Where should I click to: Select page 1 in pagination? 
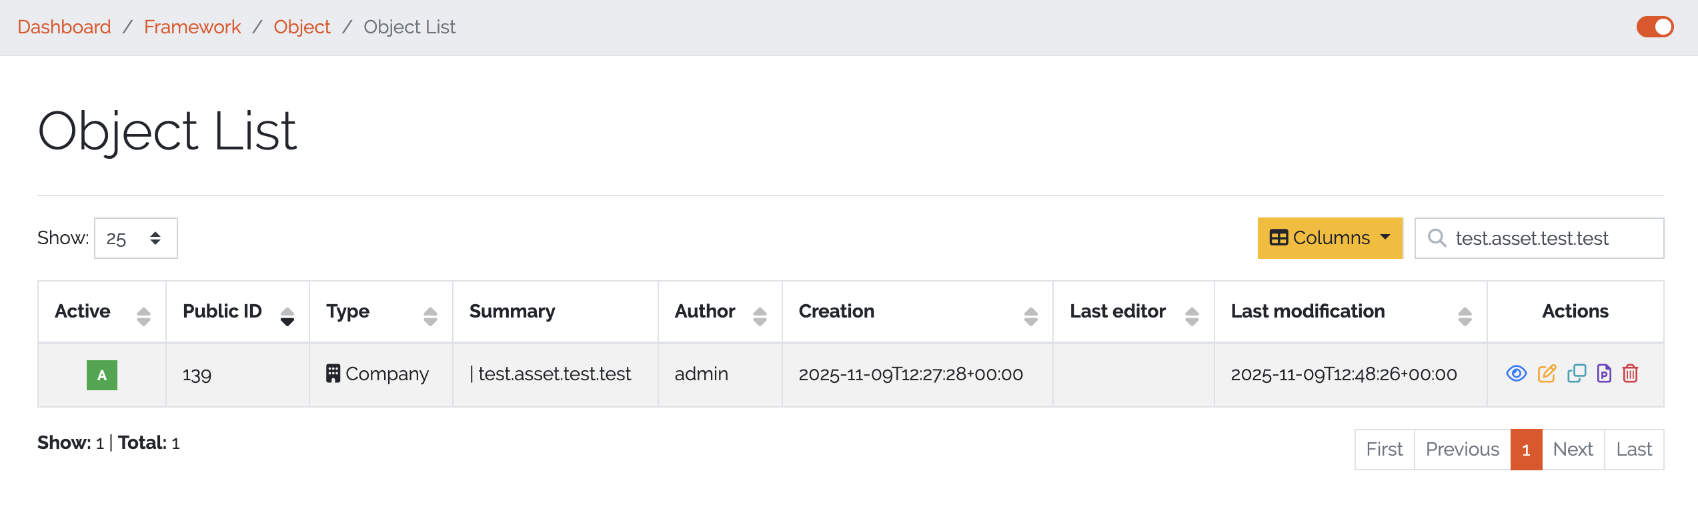click(1526, 450)
